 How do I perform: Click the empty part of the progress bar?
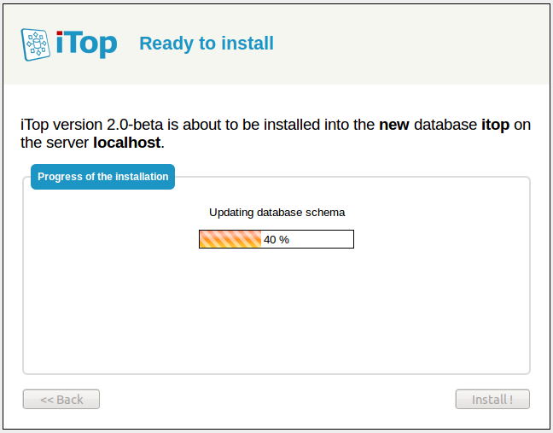[x=323, y=239]
